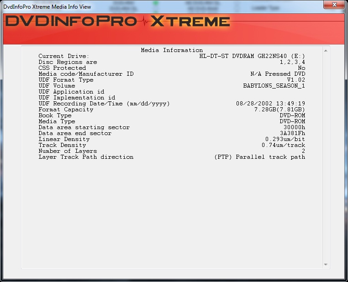Click the scrollbar down arrow

(x=326, y=265)
